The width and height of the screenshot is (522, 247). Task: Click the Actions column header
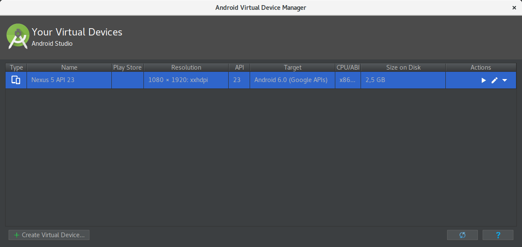tap(481, 68)
